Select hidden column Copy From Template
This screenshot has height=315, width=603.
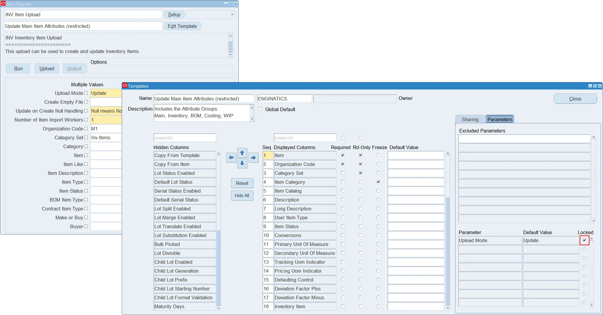tap(185, 155)
